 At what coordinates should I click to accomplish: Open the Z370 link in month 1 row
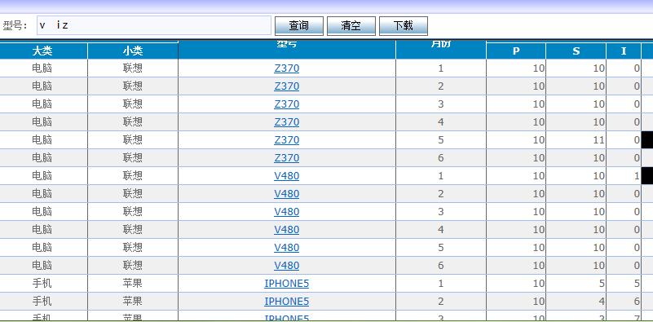[286, 68]
